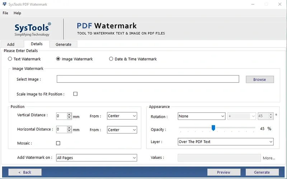Viewport: 287px width, 179px height.
Task: Click the Opacity slider handle
Action: [x=213, y=128]
